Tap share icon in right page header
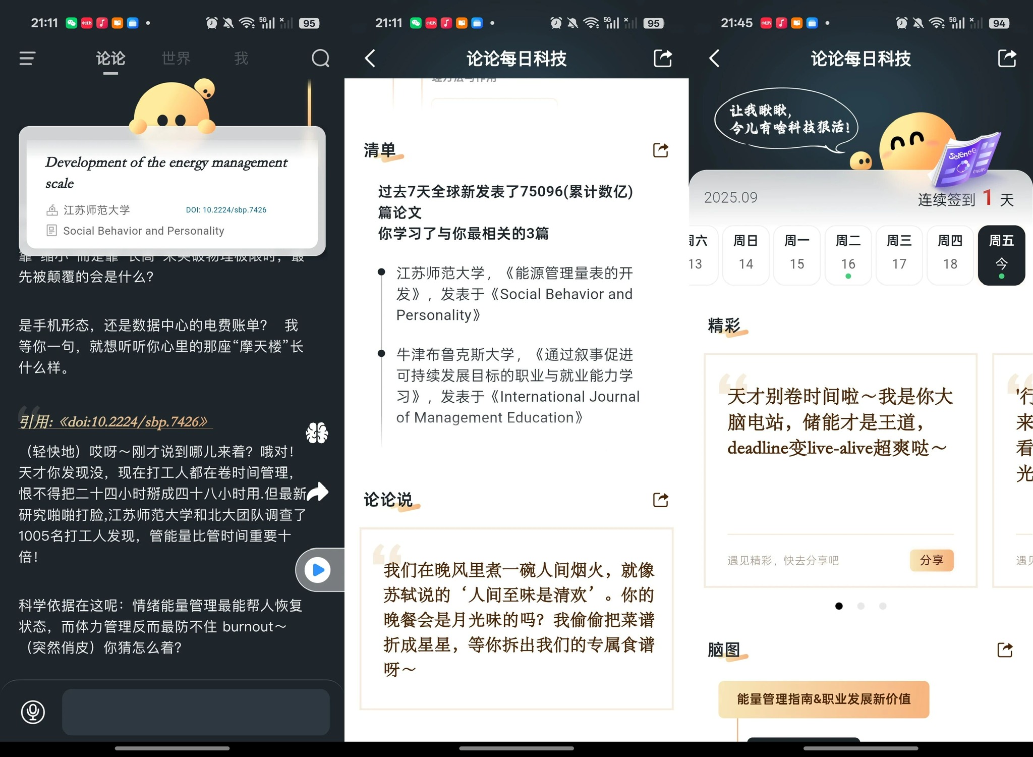 pyautogui.click(x=1007, y=59)
